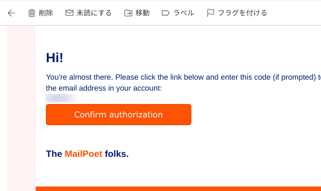Click the trash can delete icon
Screen dimensions: 321x191
pyautogui.click(x=32, y=13)
